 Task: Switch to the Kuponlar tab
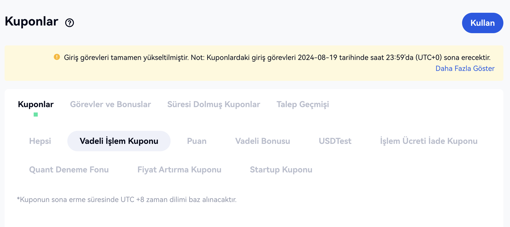[x=36, y=104]
